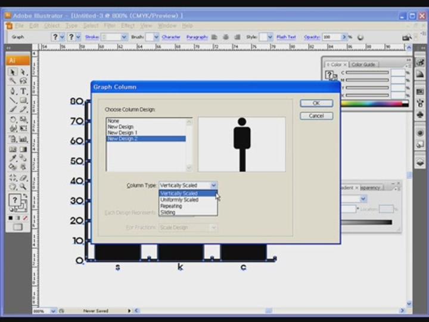
Task: Open the Swatches panel from dock
Action: pyautogui.click(x=420, y=92)
